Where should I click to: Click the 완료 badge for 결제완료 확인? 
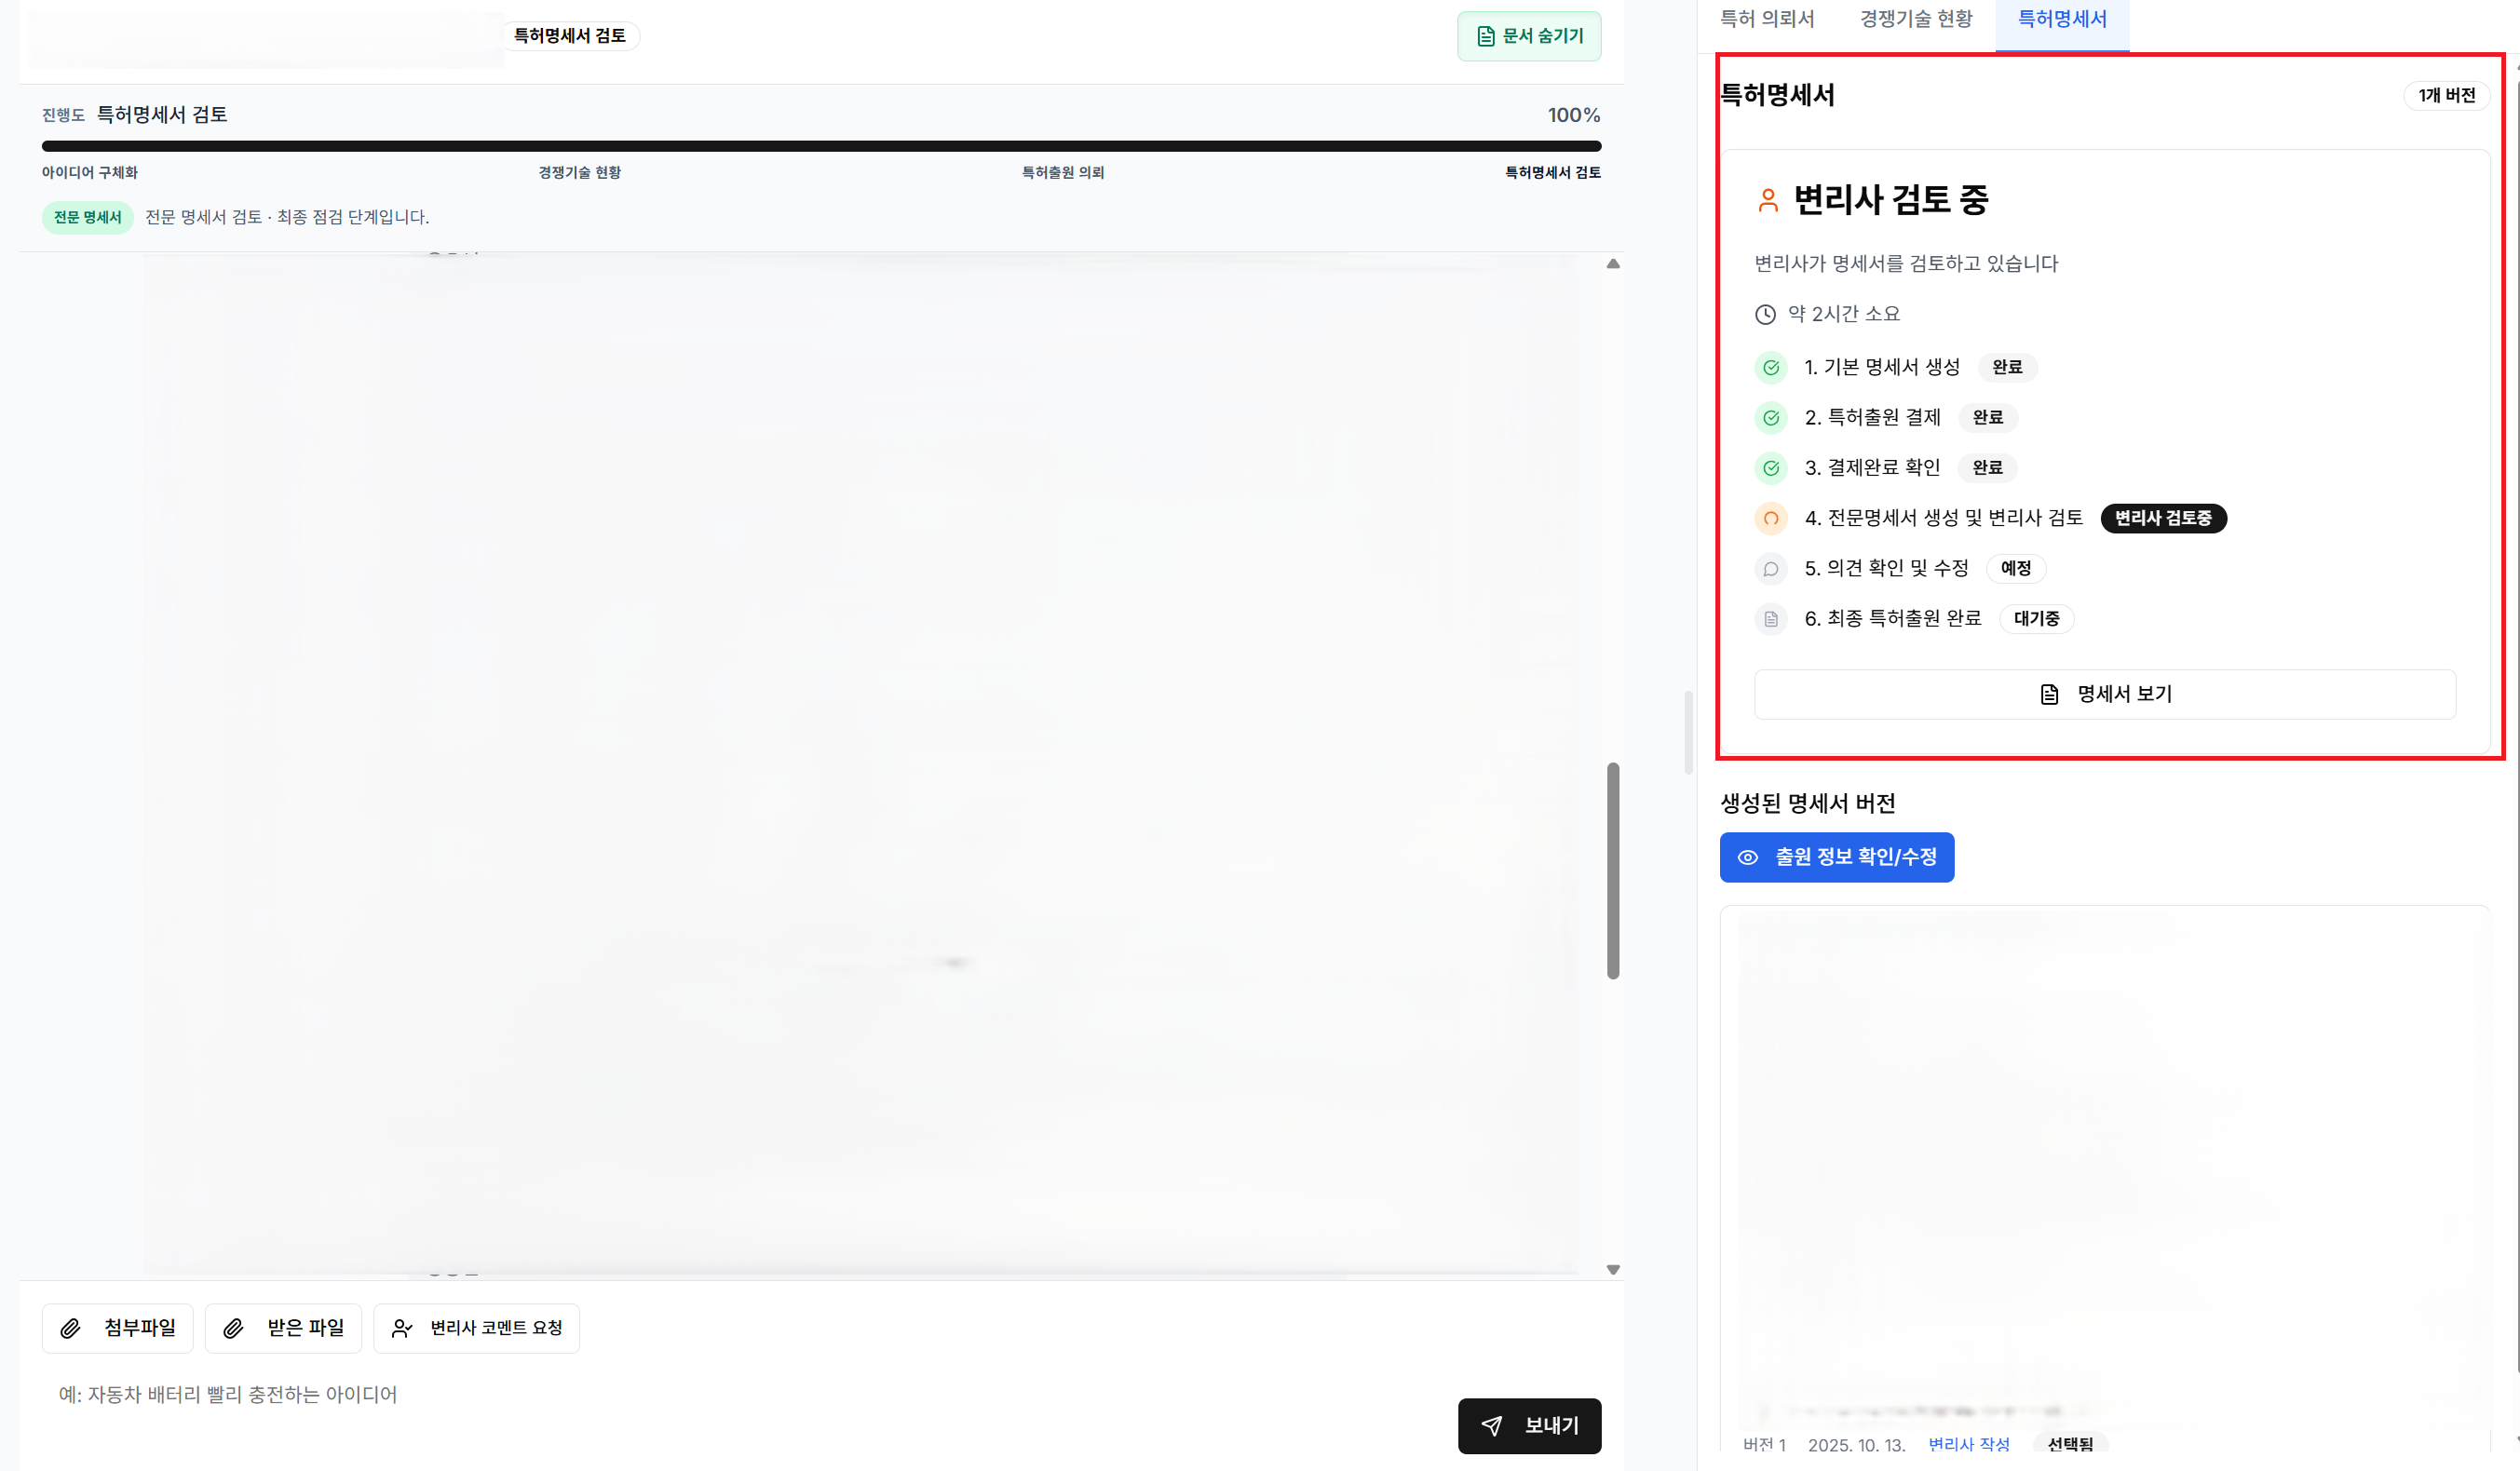(x=1986, y=467)
